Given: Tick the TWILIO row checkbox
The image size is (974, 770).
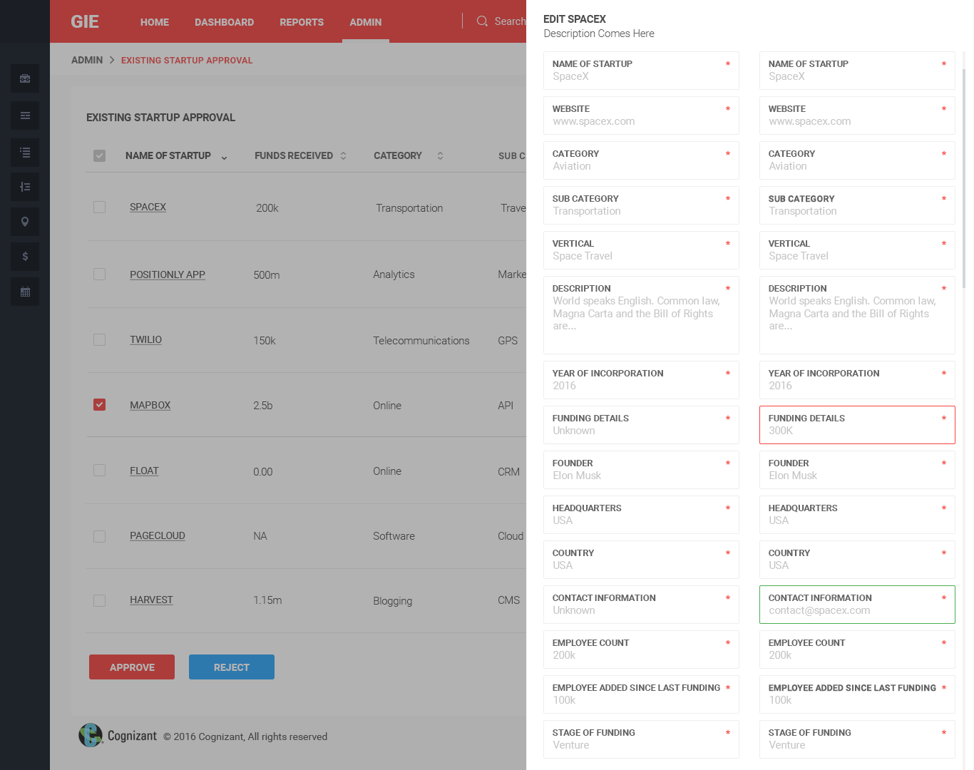Looking at the screenshot, I should [x=99, y=339].
